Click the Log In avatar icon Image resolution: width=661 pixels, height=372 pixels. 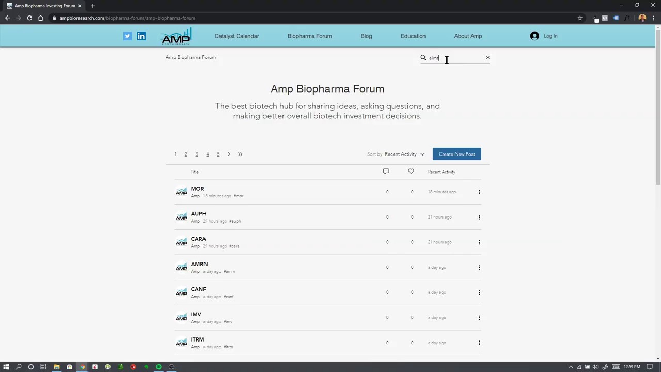pos(534,36)
